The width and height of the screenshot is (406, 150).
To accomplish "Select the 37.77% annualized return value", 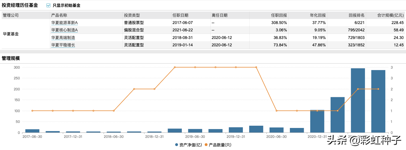I will pyautogui.click(x=319, y=23).
